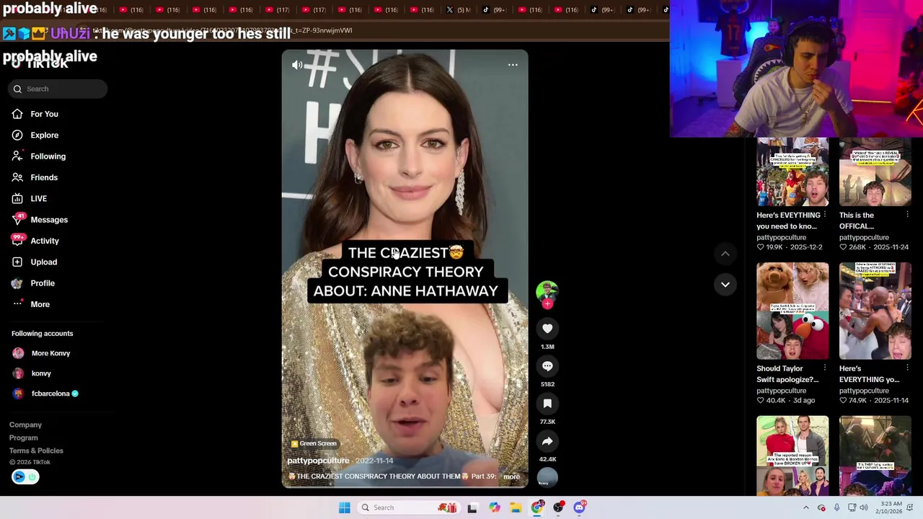
Task: Expand the video caption with 'more'
Action: 511,476
